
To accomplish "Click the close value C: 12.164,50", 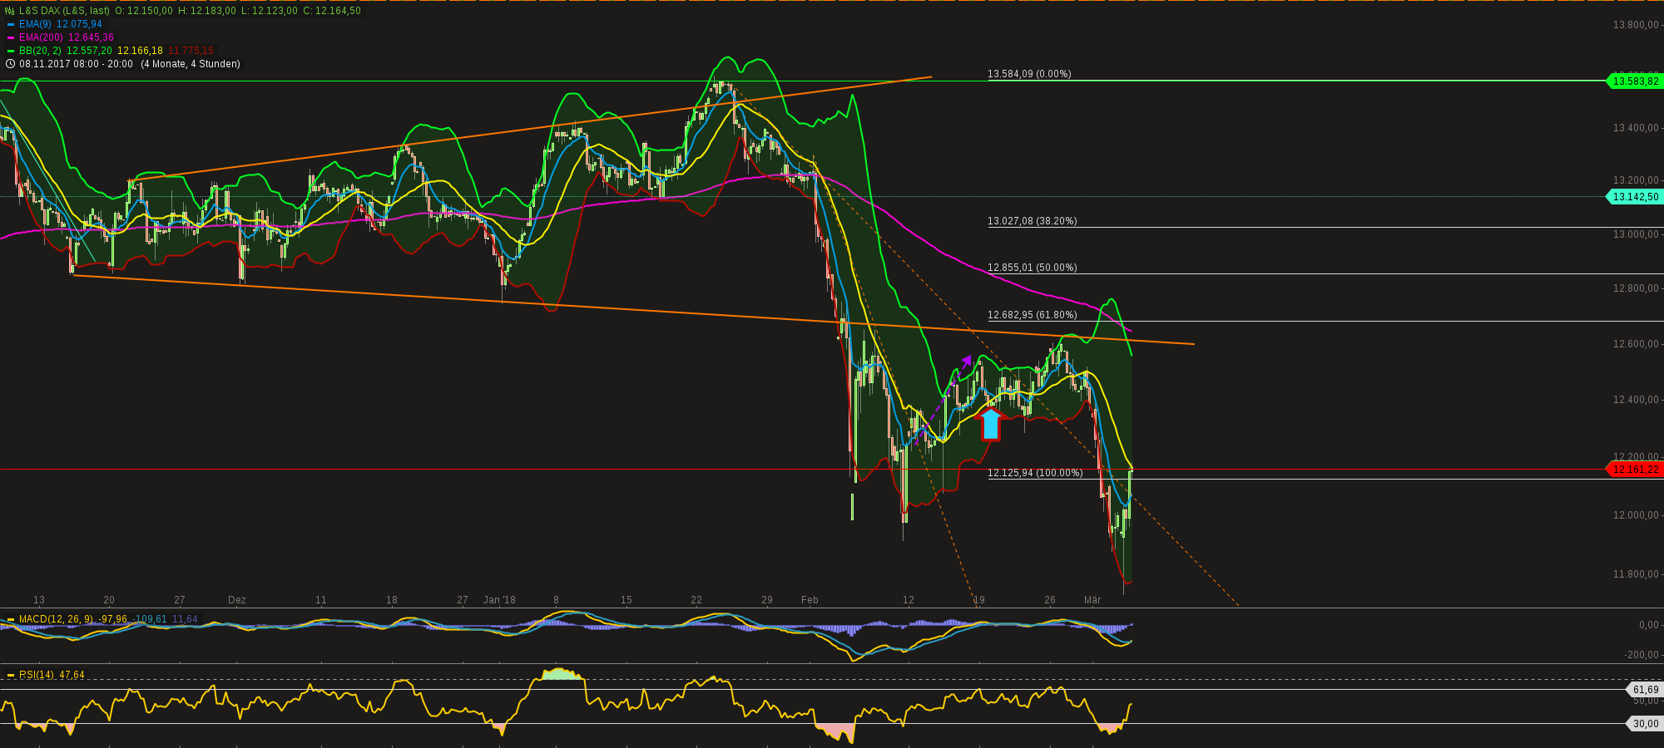I will pos(331,11).
